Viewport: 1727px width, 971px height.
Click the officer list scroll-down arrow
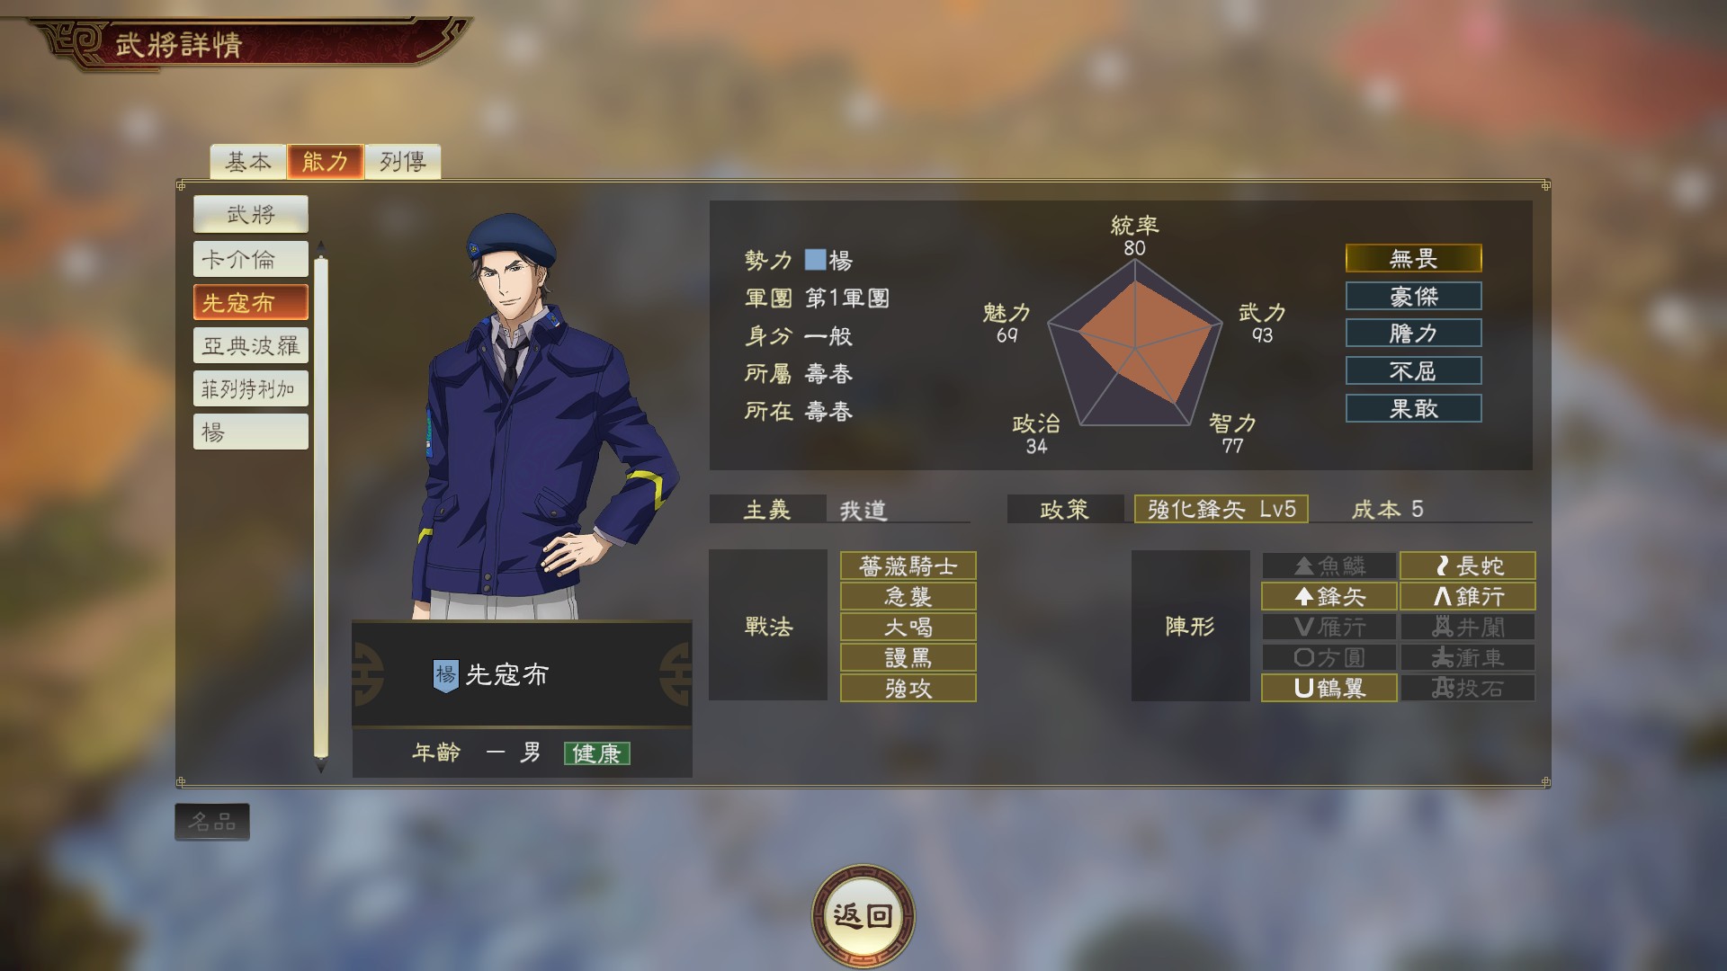point(321,769)
